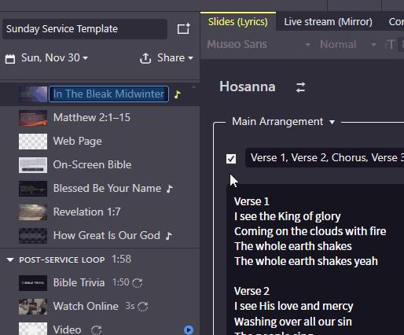Click the loop icon beside Watch Online
Screen dimensions: 404x335
pyautogui.click(x=143, y=306)
